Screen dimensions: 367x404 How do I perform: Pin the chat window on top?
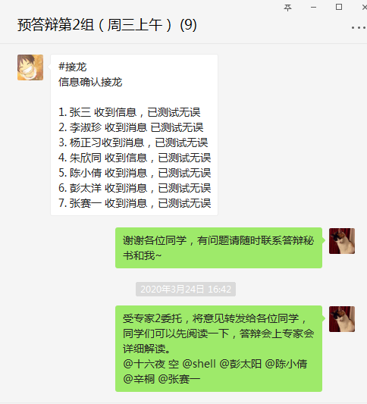[287, 8]
